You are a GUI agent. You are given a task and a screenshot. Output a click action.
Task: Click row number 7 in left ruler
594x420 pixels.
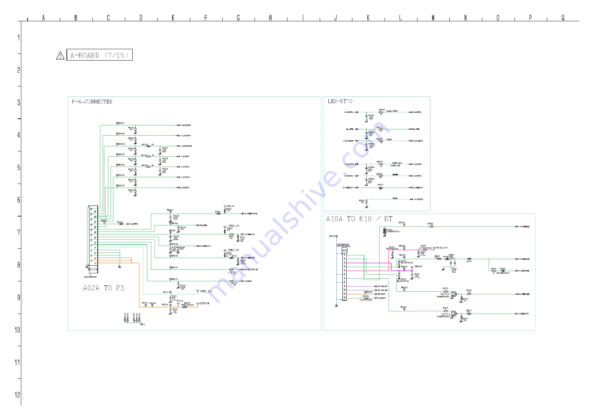[19, 232]
